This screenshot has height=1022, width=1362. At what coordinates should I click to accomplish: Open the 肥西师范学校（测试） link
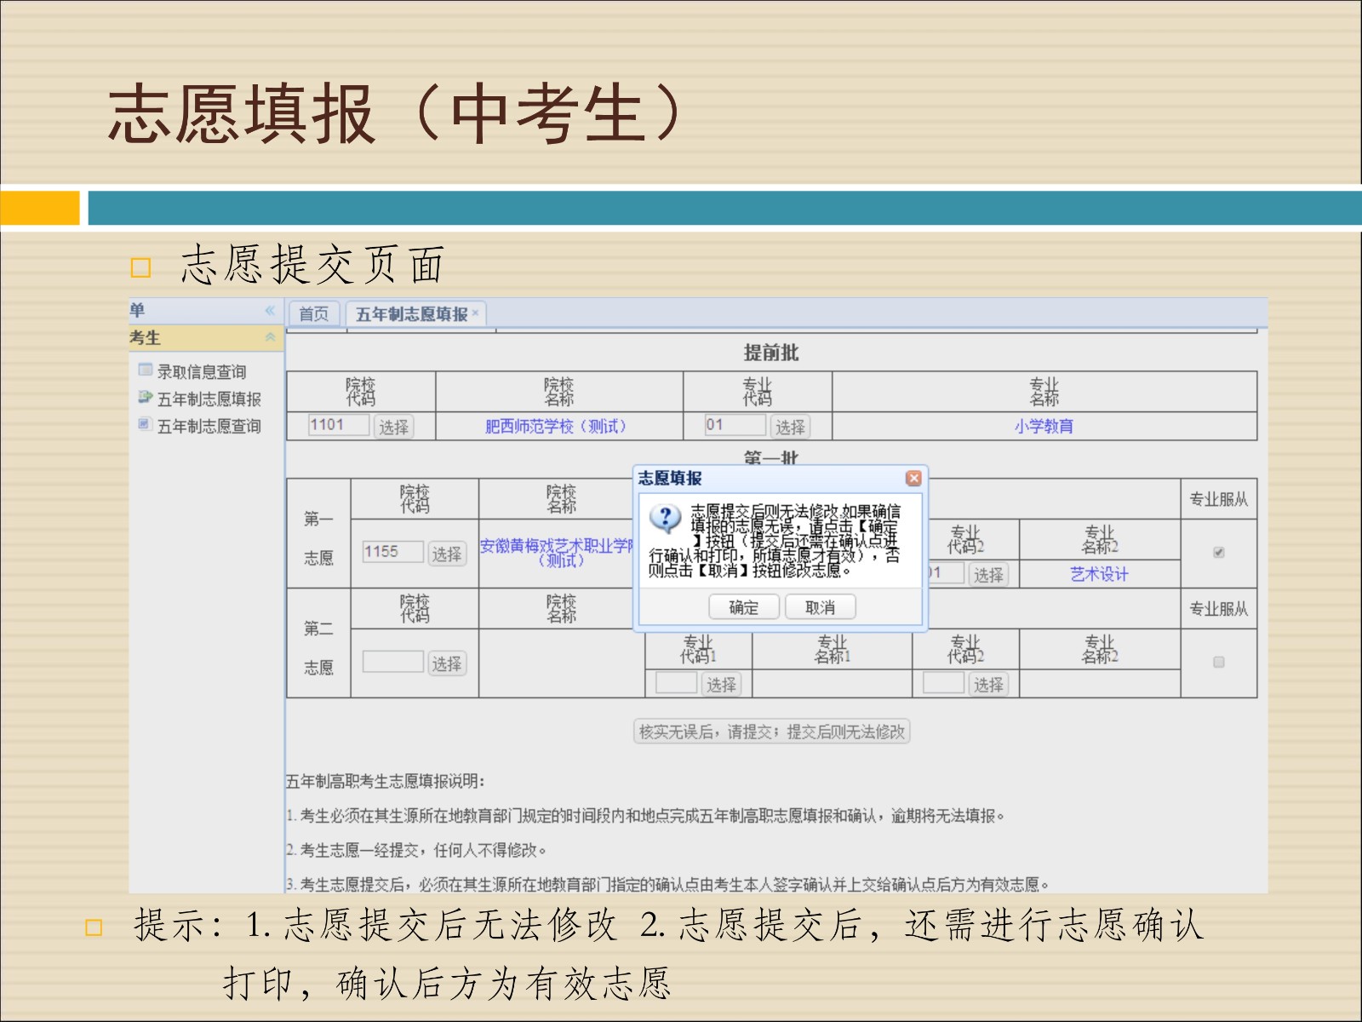tap(555, 427)
